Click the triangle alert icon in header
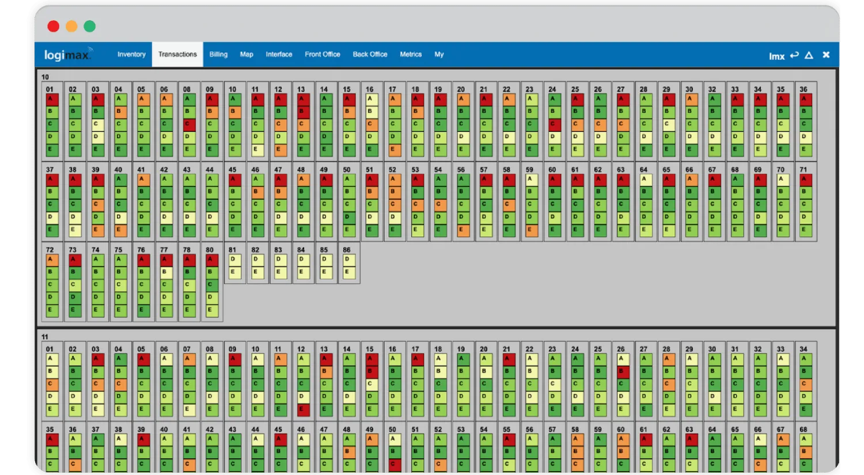 tap(809, 55)
